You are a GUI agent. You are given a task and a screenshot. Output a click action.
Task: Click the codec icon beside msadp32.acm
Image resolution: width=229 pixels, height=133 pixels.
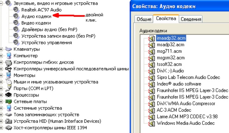click(152, 45)
